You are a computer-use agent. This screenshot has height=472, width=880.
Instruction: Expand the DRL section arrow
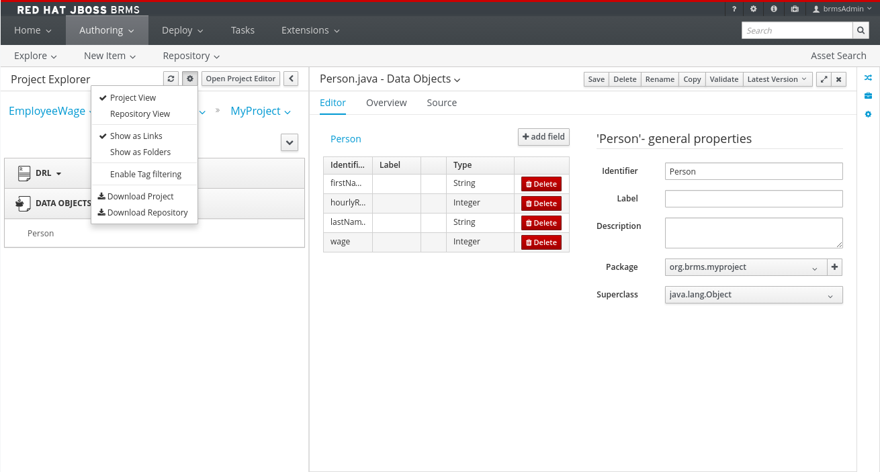click(x=58, y=174)
